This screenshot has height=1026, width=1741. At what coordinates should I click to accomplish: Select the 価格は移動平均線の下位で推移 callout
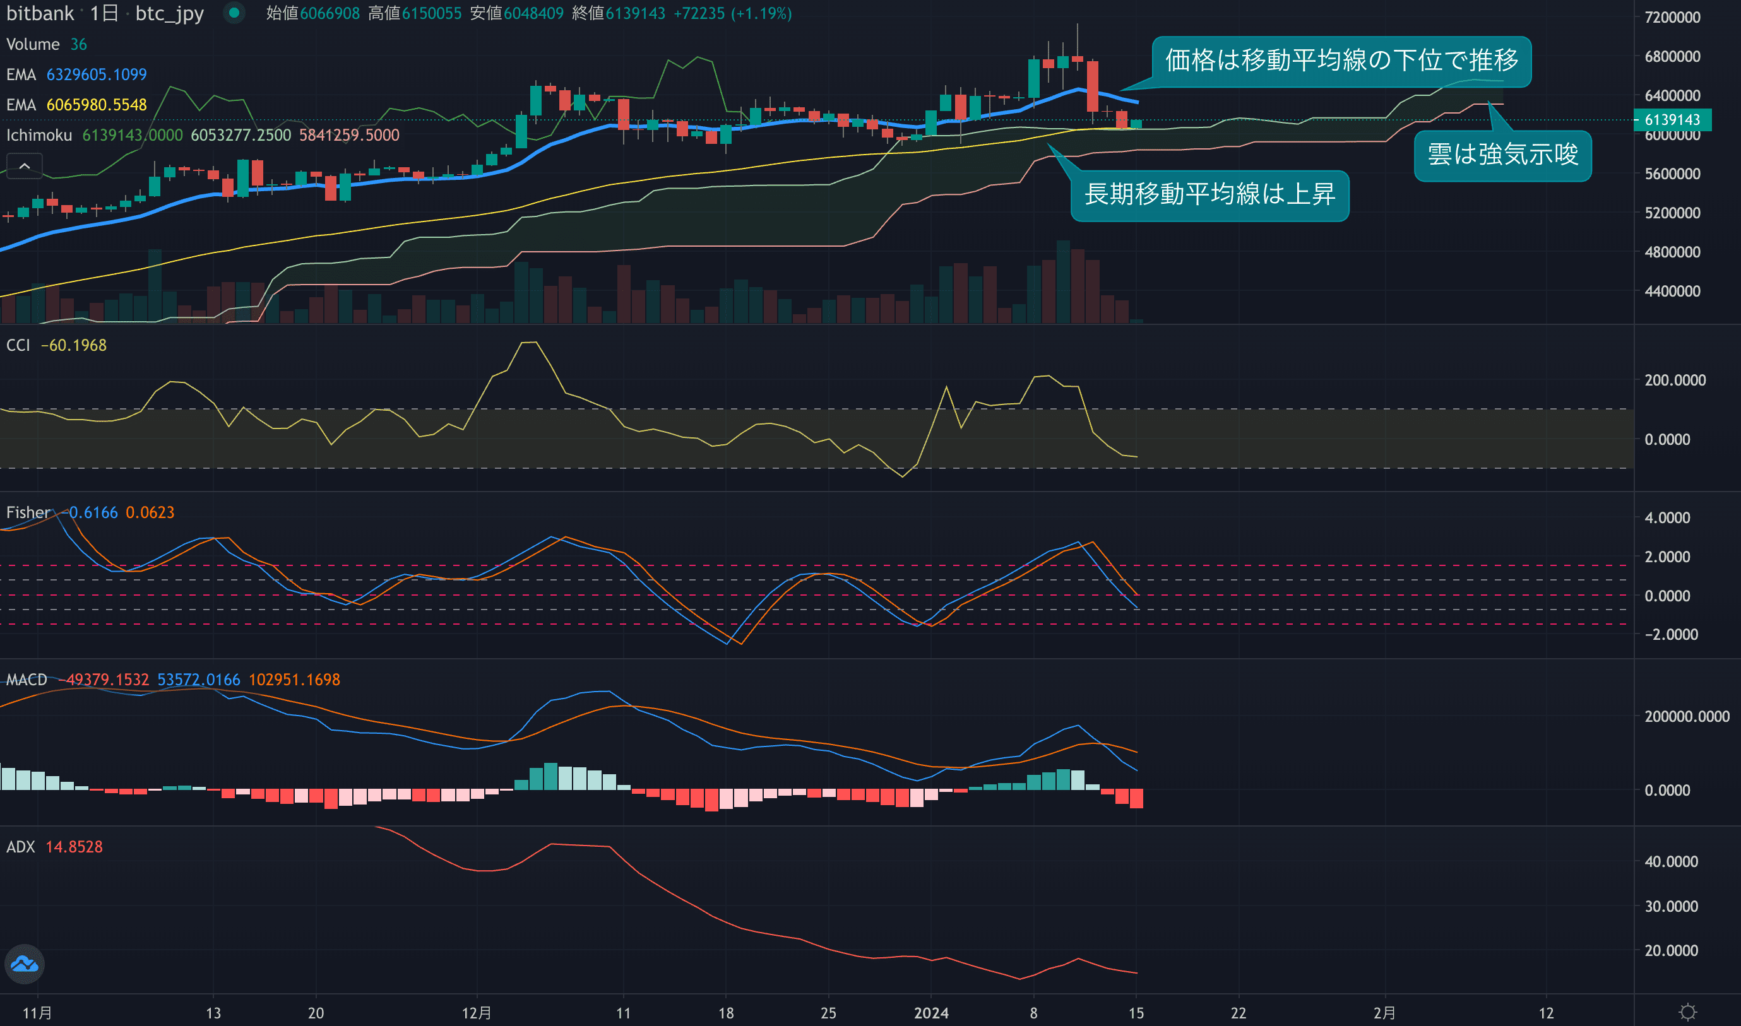pyautogui.click(x=1341, y=61)
